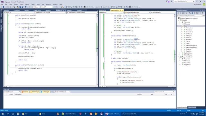The width and height of the screenshot is (206, 116).
Task: Click the Quick Launch search box
Action: click(x=184, y=1)
